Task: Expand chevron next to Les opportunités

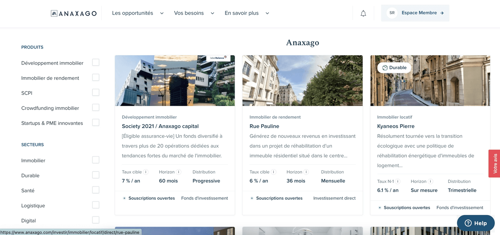Action: pyautogui.click(x=162, y=13)
